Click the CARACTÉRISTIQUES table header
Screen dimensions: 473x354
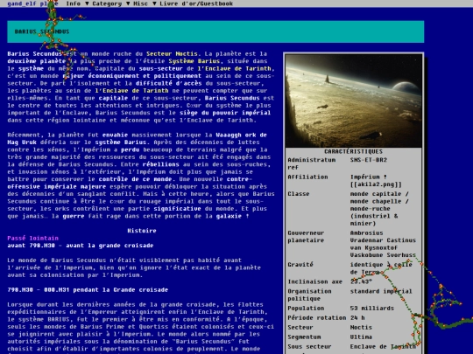(354, 151)
